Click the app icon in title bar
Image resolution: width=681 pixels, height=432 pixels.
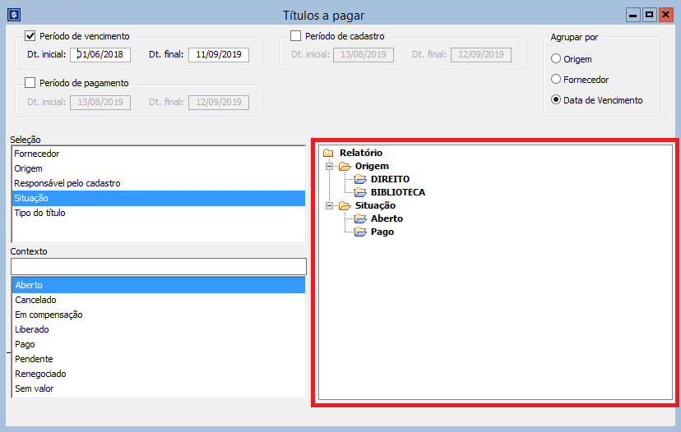tap(12, 15)
